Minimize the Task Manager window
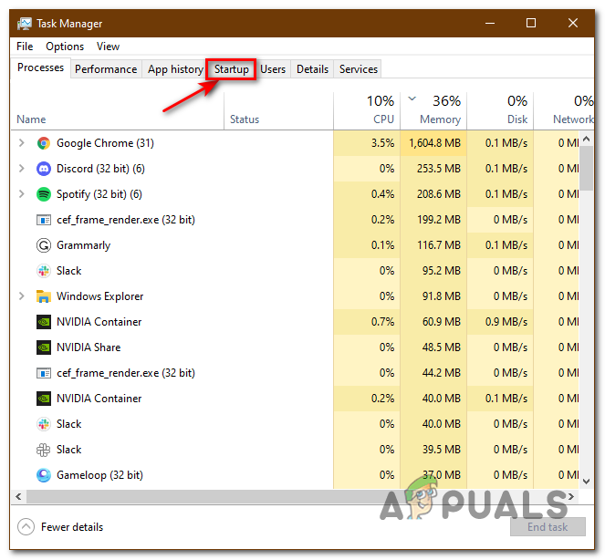This screenshot has height=560, width=605. coord(490,23)
